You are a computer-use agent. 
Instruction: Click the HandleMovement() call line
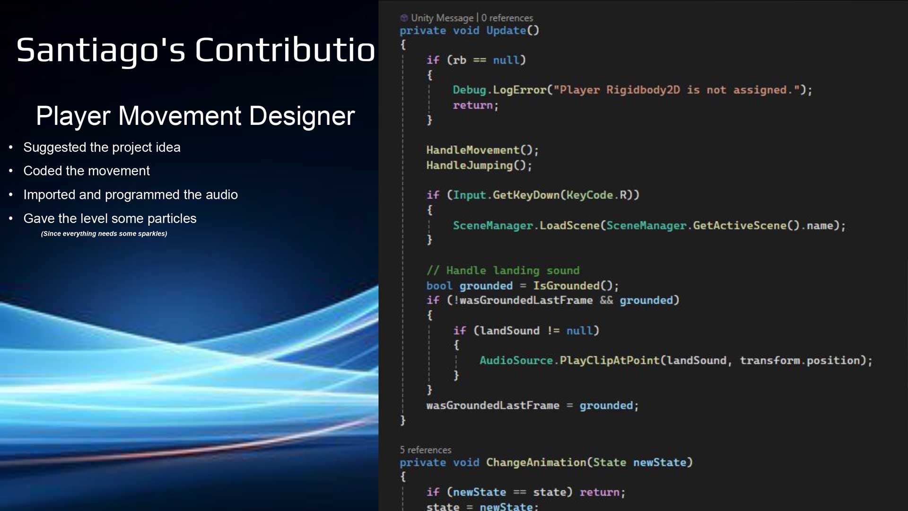482,150
